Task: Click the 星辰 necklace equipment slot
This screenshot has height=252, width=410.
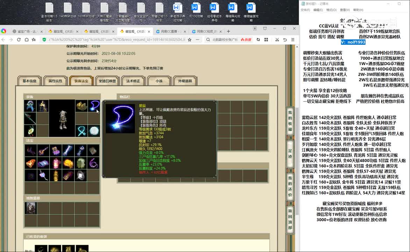Action: (94, 106)
